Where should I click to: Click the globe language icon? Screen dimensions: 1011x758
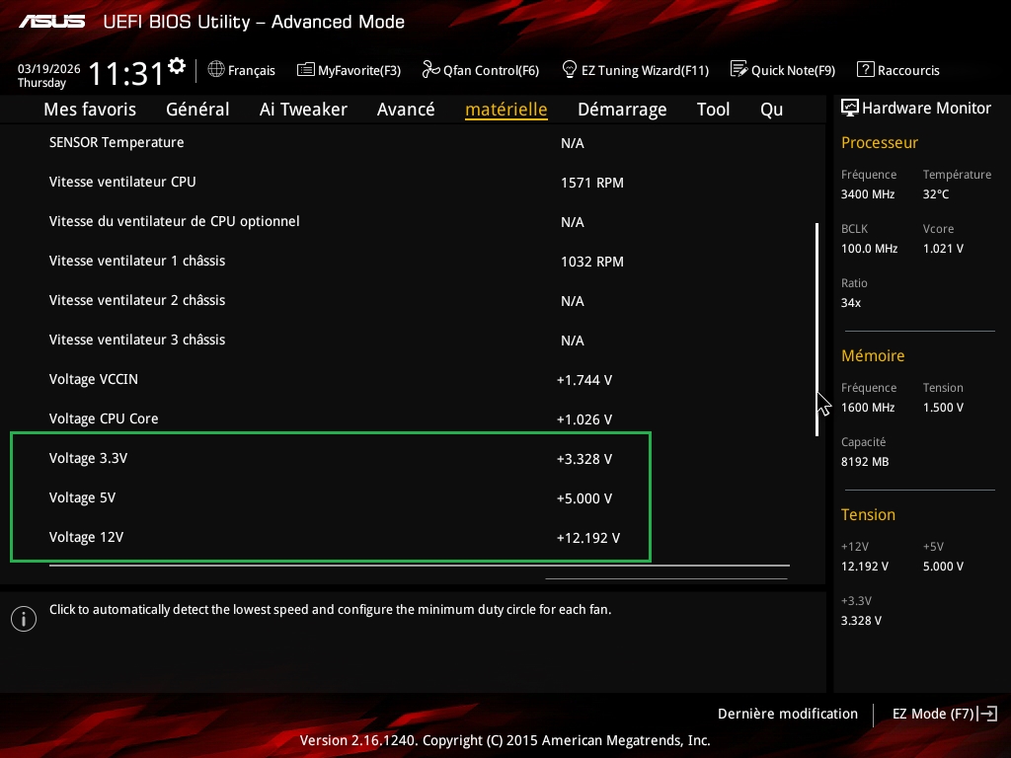pyautogui.click(x=216, y=69)
